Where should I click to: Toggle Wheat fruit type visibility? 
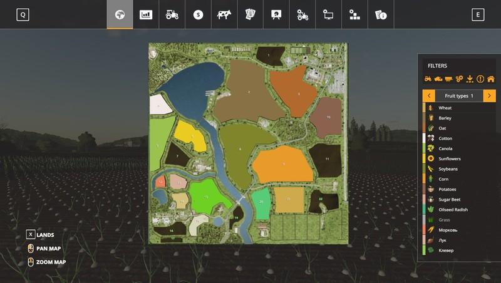click(459, 108)
